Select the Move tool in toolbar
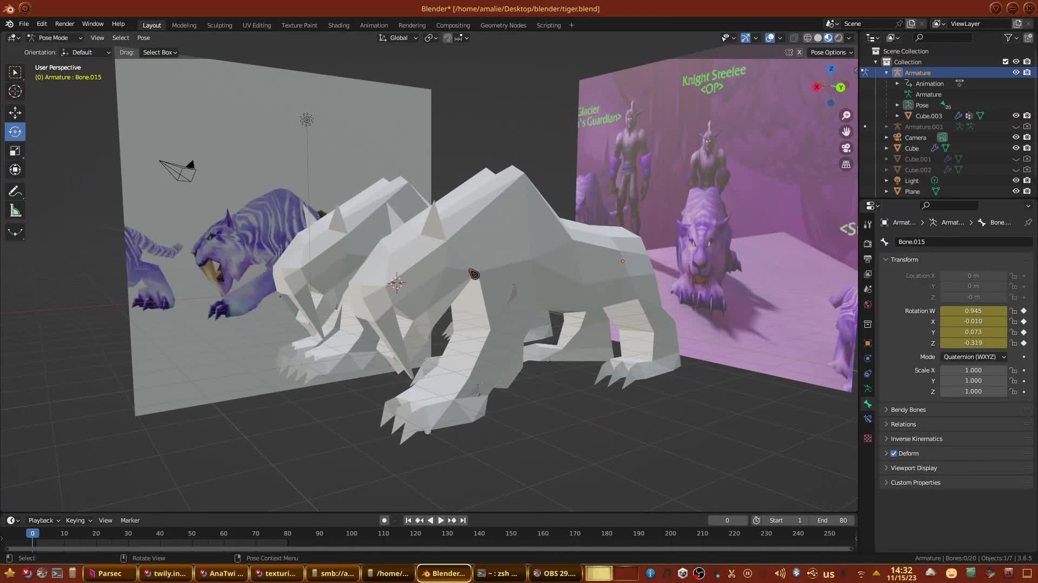1038x583 pixels. [15, 112]
